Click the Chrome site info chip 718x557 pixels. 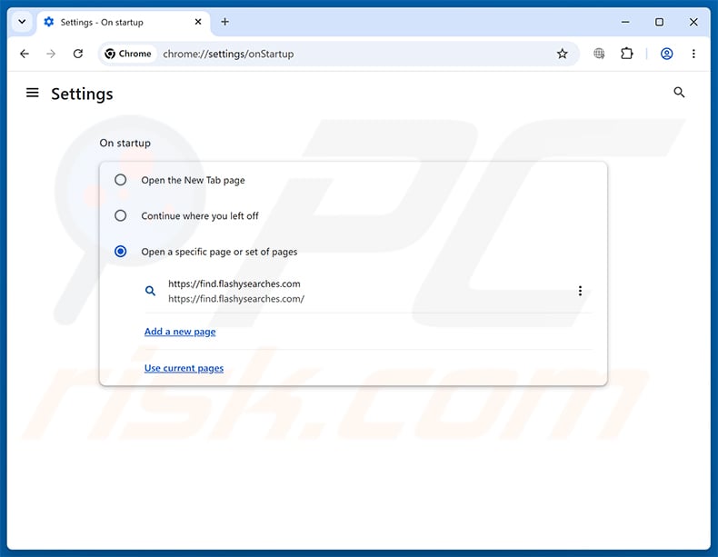[x=128, y=54]
